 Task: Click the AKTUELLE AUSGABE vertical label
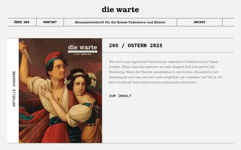tap(14, 89)
